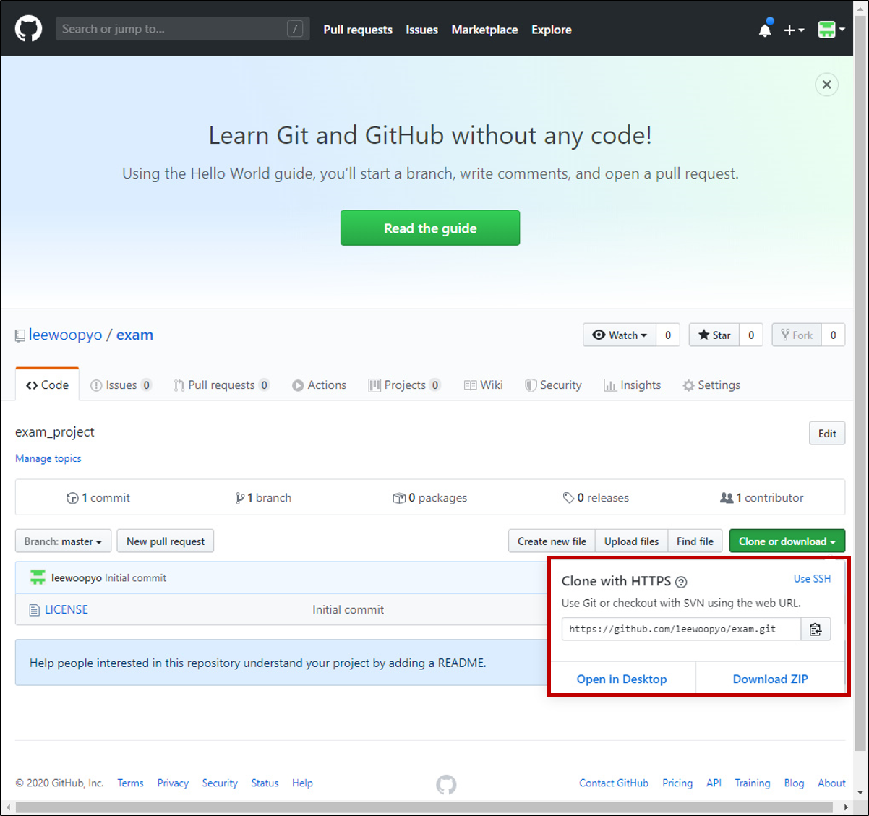View the 1 branch list
The height and width of the screenshot is (816, 869).
(x=264, y=498)
